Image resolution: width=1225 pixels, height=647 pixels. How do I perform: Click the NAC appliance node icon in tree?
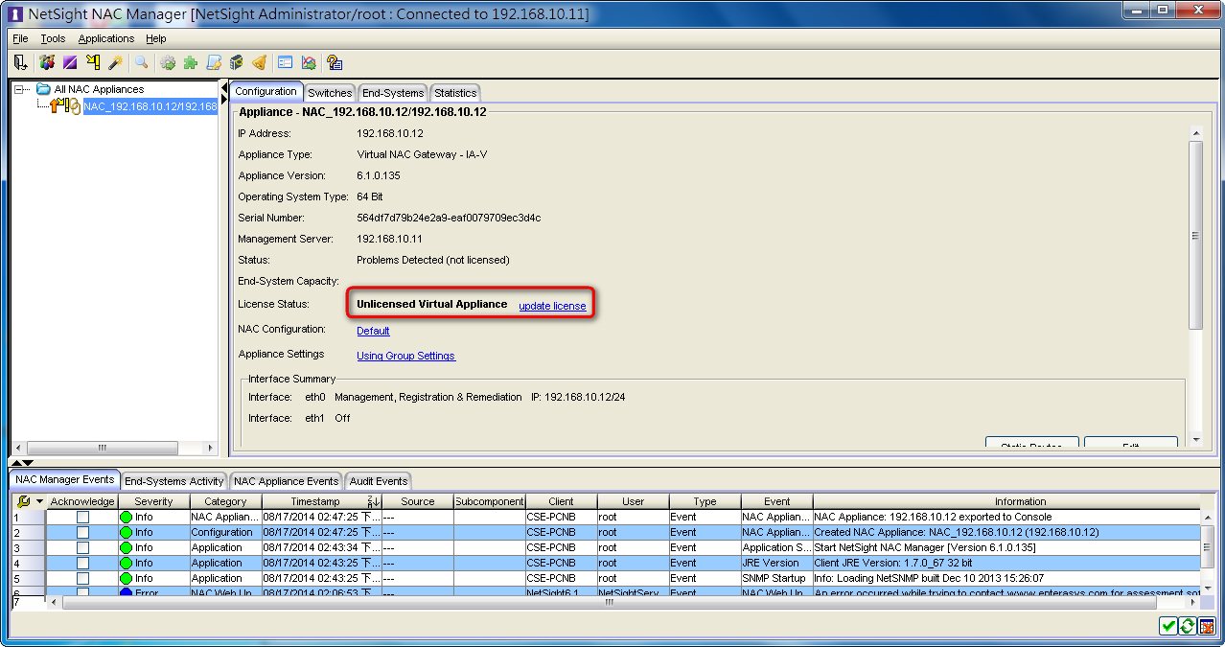pyautogui.click(x=66, y=106)
